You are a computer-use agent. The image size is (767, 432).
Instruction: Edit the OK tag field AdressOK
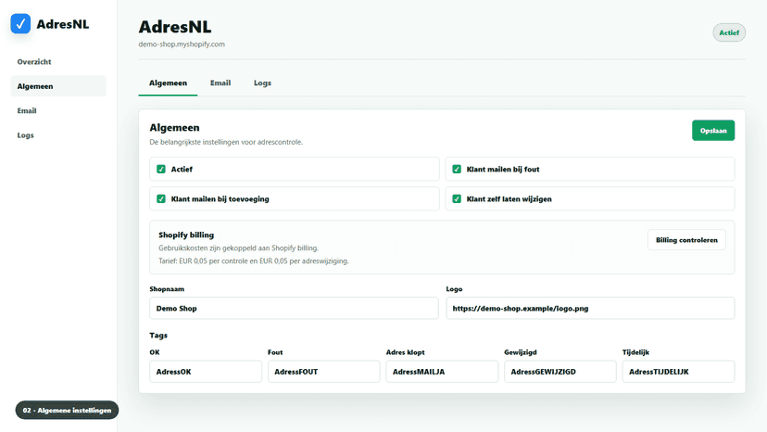tap(206, 371)
